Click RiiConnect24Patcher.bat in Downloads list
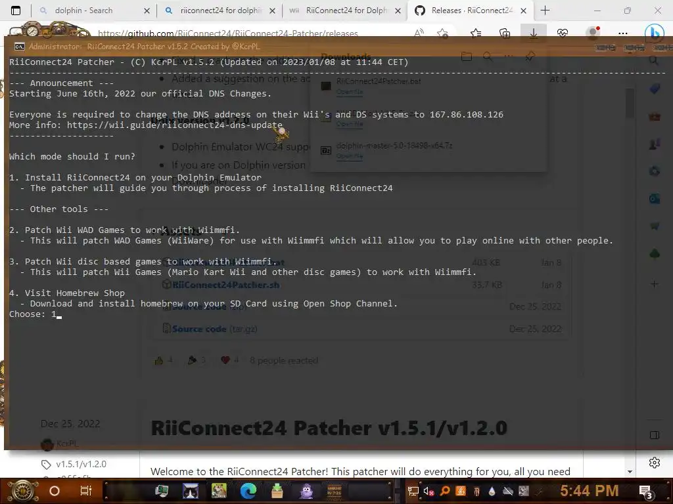 pos(378,81)
